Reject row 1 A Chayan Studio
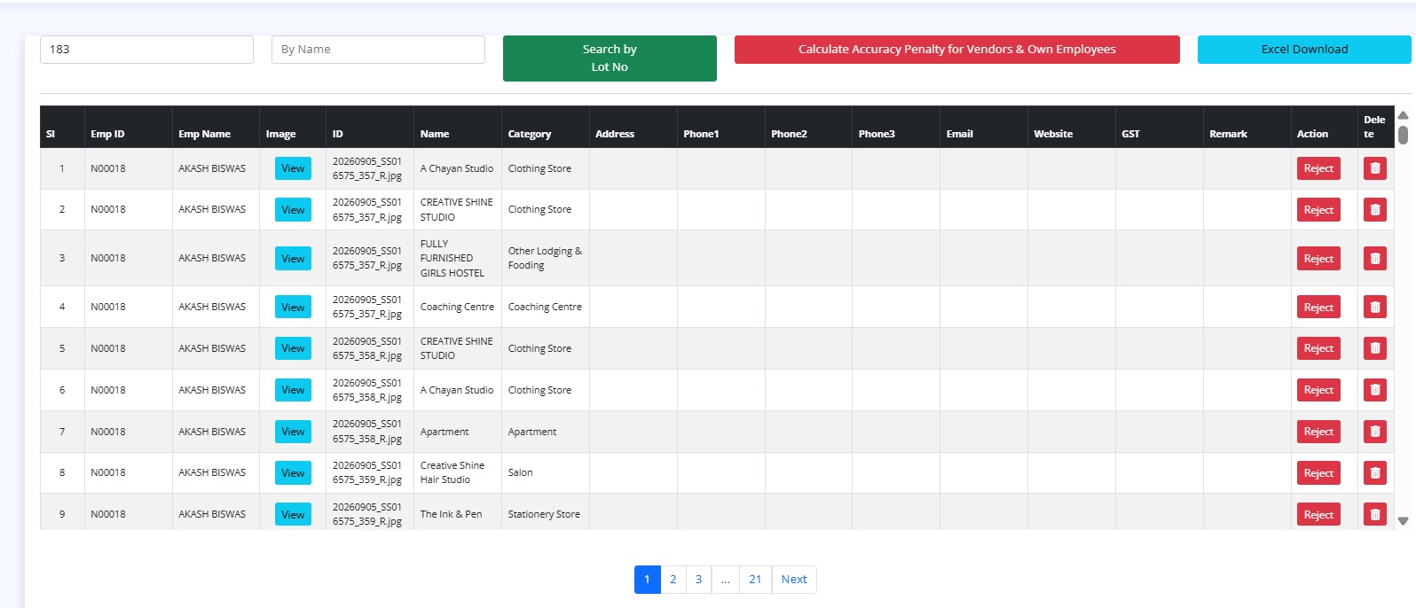This screenshot has width=1416, height=608. pyautogui.click(x=1318, y=168)
